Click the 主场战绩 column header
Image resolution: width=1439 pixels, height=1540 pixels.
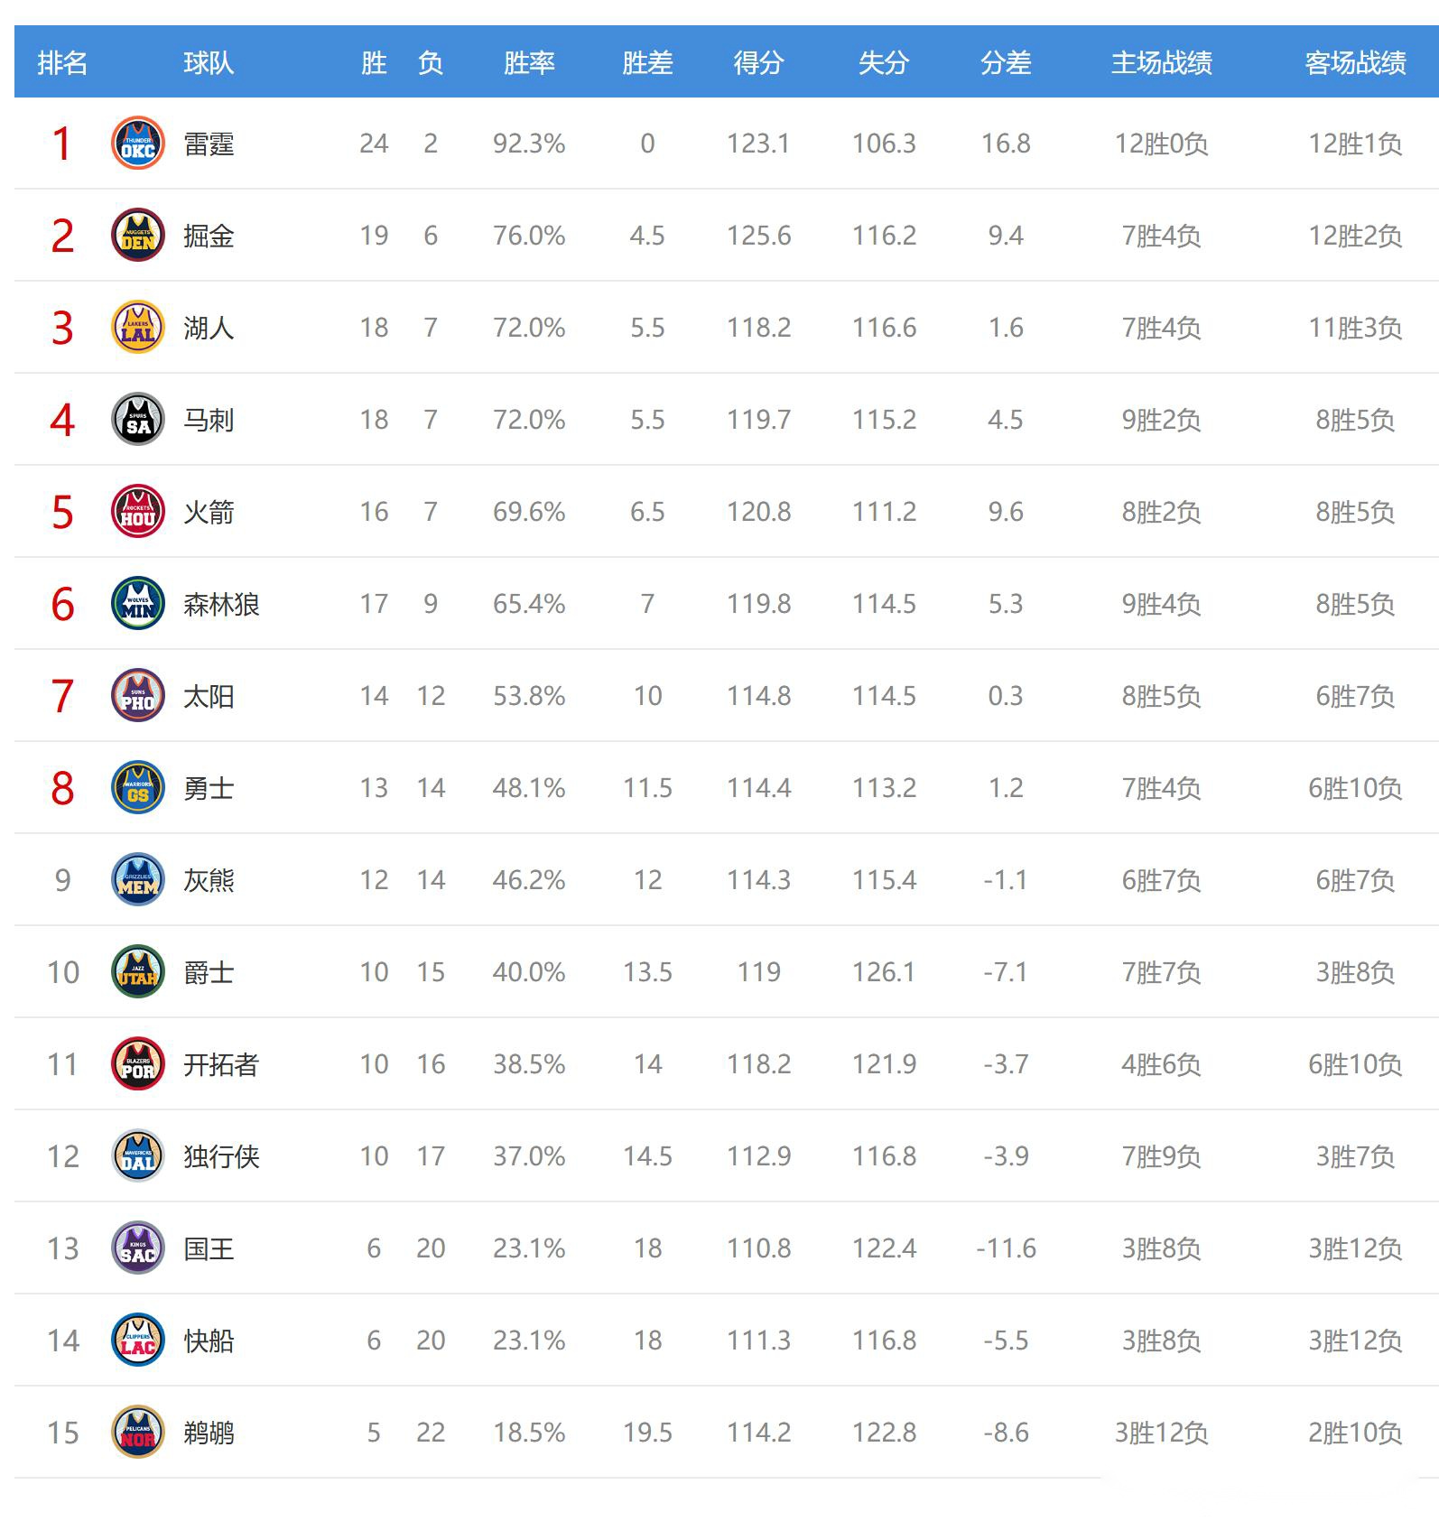tap(1161, 62)
